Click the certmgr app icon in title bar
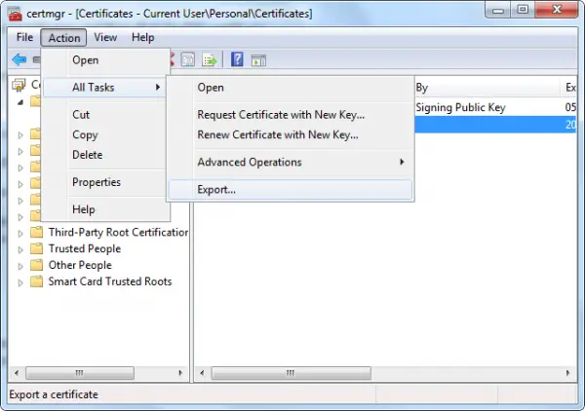Screen dimensions: 585x411 [15, 14]
